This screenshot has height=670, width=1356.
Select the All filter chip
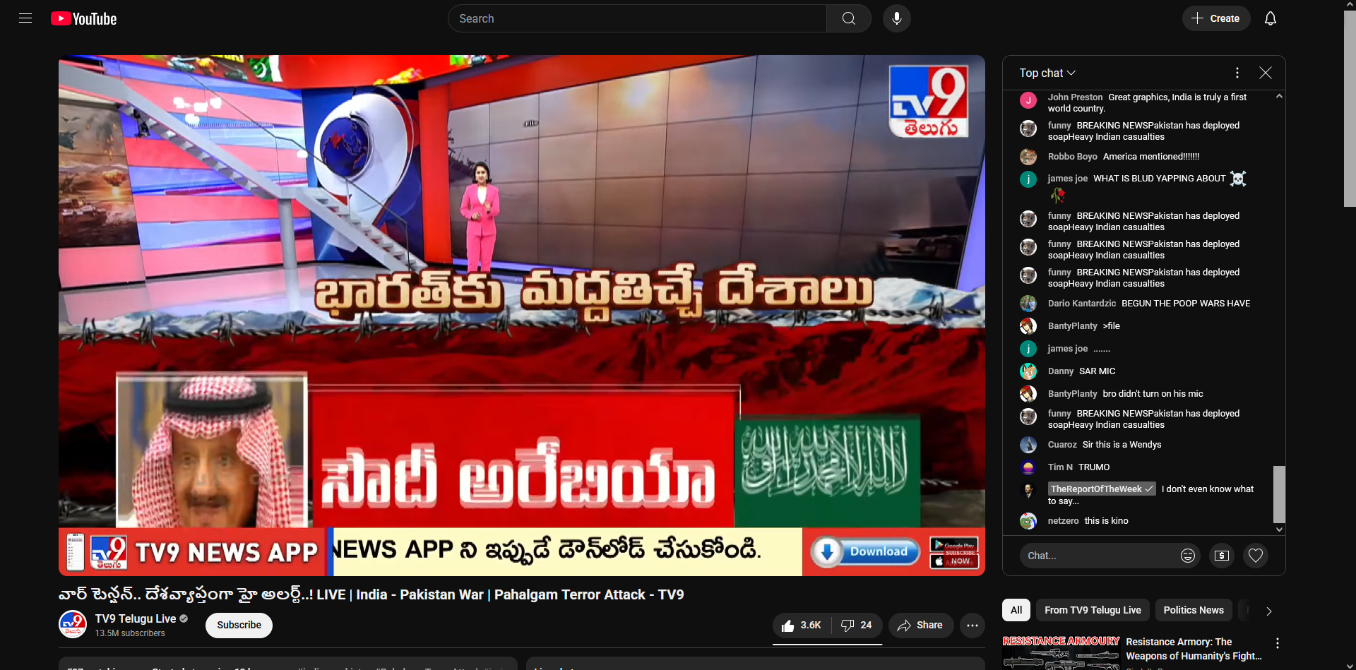[1016, 610]
